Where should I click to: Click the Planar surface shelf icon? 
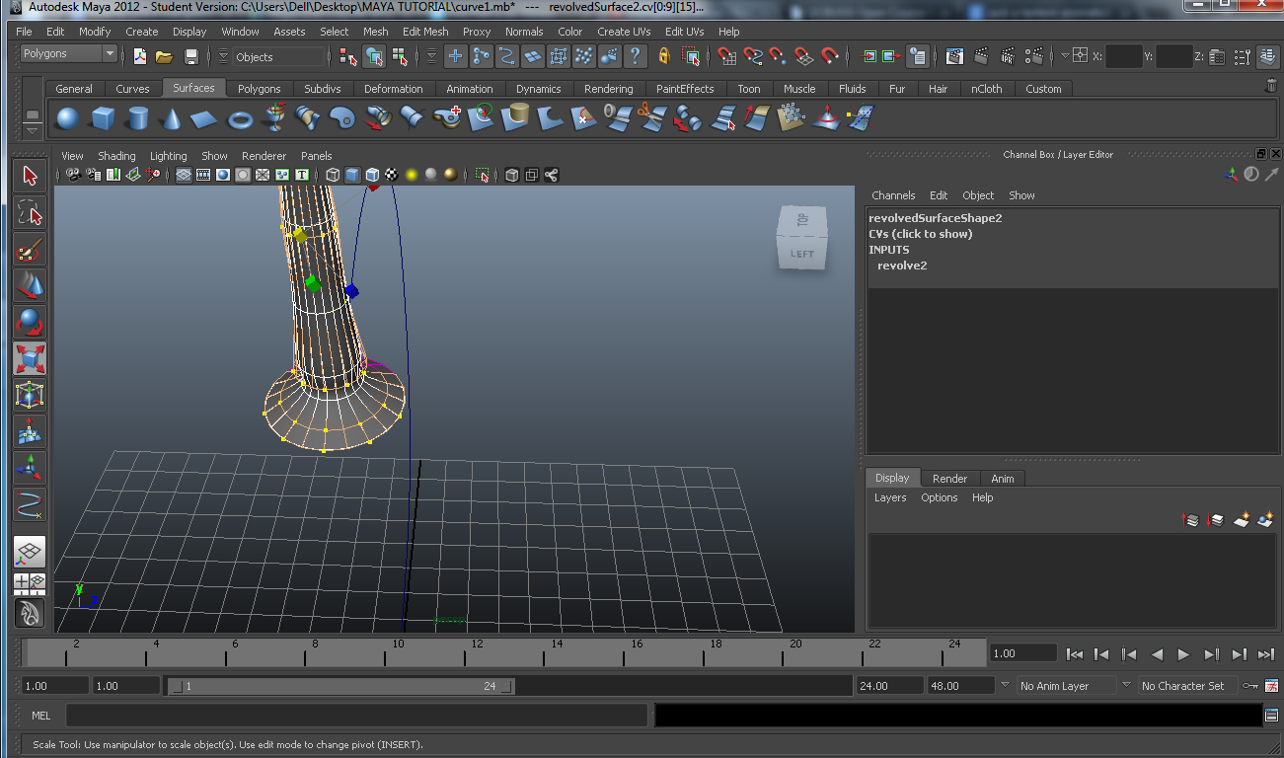click(342, 119)
